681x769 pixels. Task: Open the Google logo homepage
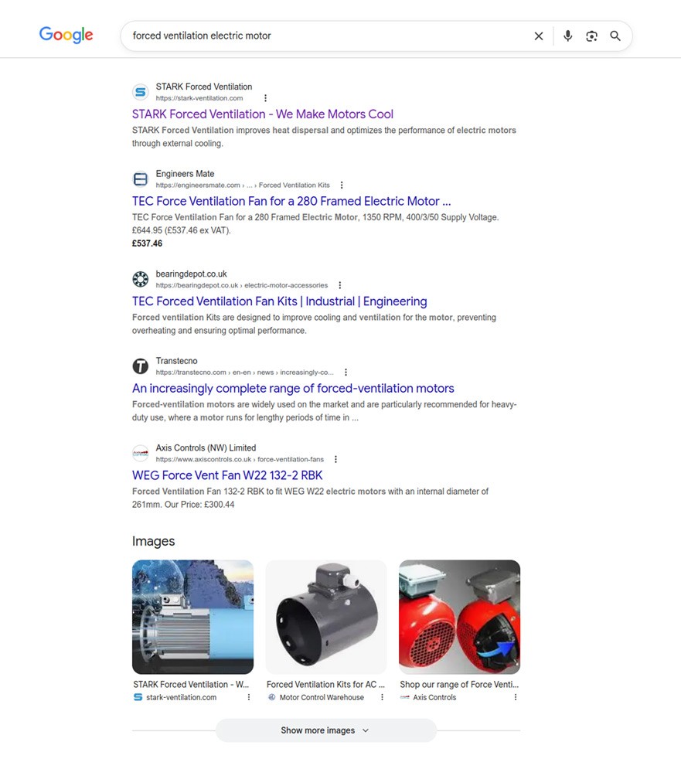(66, 35)
